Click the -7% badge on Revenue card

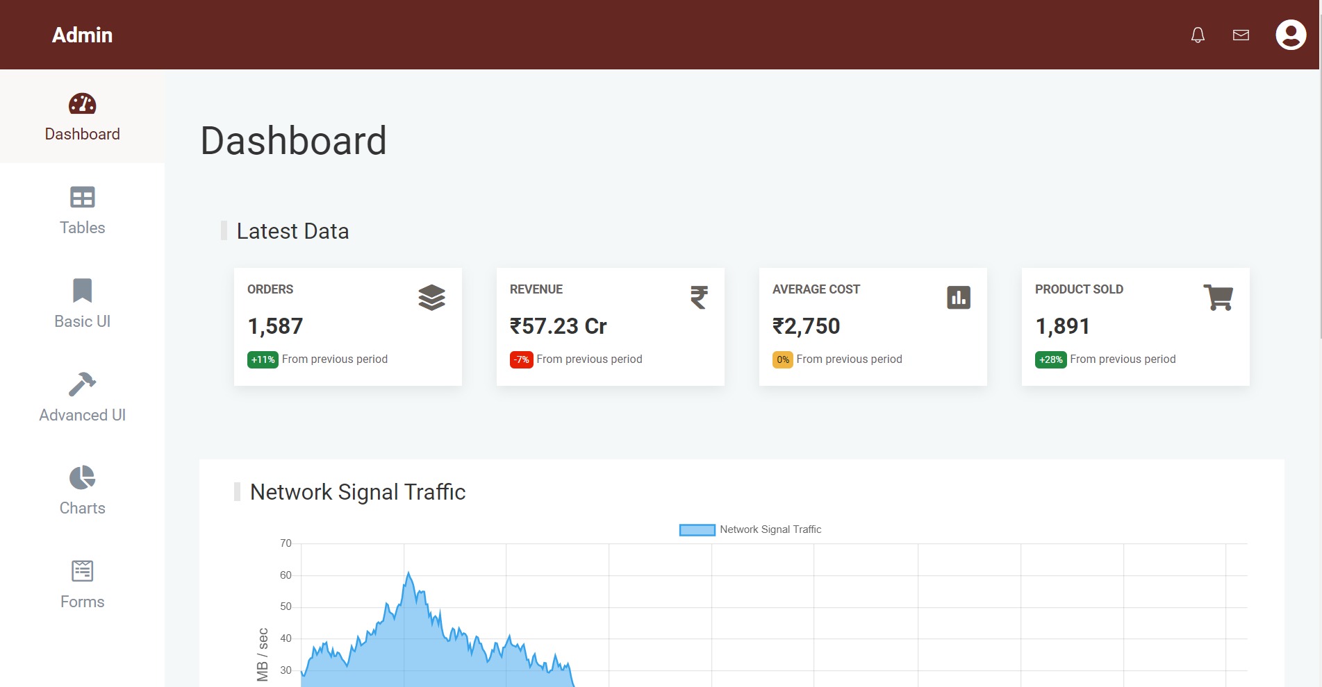(521, 359)
